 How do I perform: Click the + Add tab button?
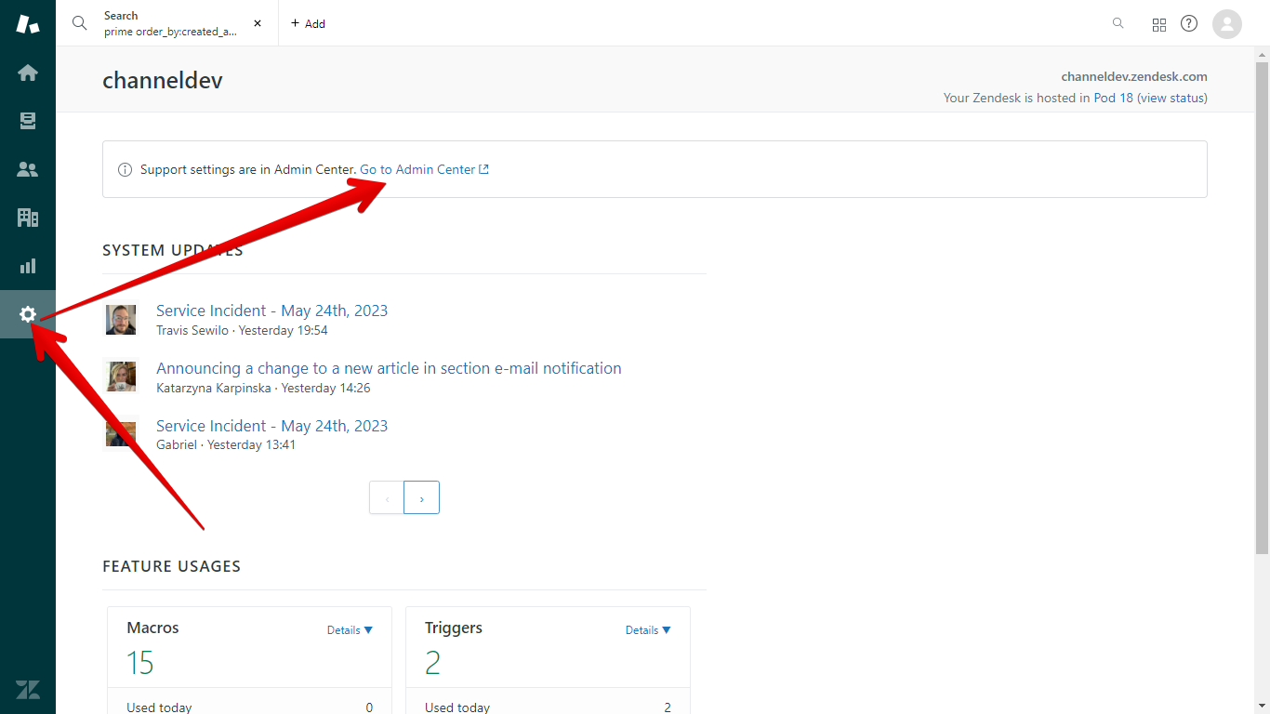[308, 23]
